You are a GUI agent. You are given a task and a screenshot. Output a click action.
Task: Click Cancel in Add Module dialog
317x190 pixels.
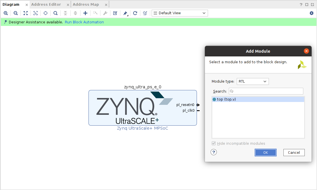tap(294, 153)
